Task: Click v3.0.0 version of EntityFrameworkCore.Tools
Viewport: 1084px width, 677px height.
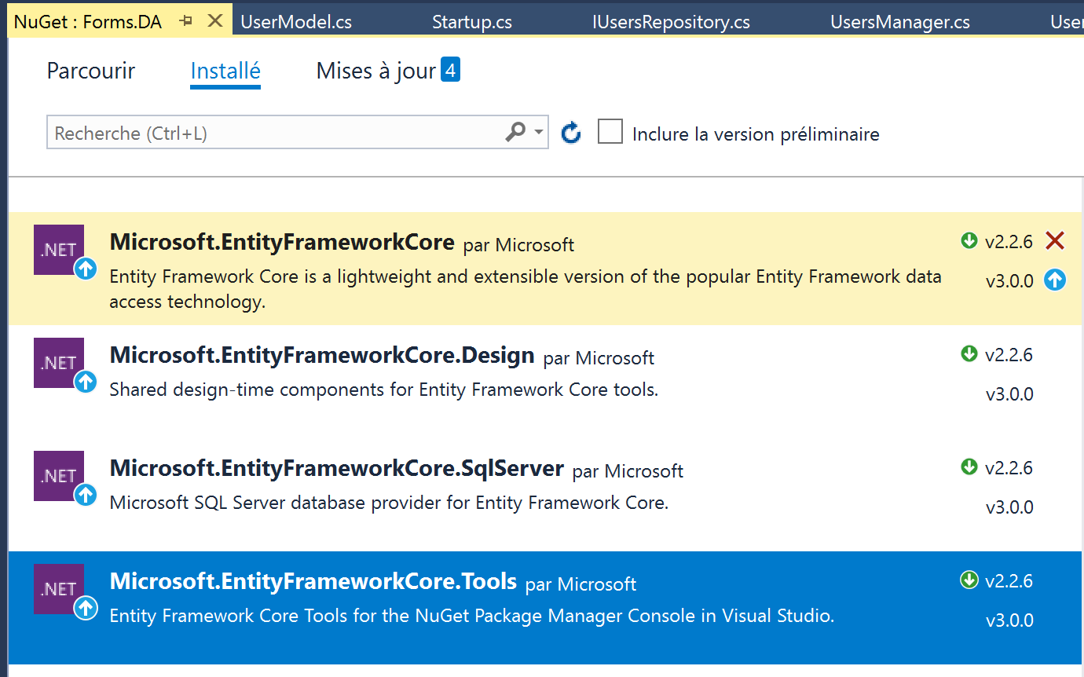Action: [x=1009, y=620]
